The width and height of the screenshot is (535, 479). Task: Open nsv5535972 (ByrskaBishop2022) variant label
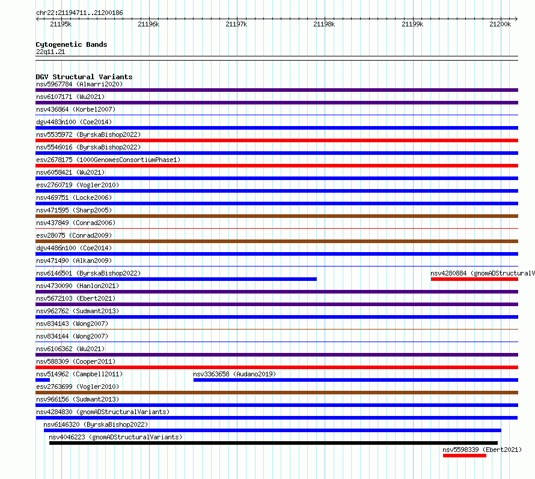88,134
